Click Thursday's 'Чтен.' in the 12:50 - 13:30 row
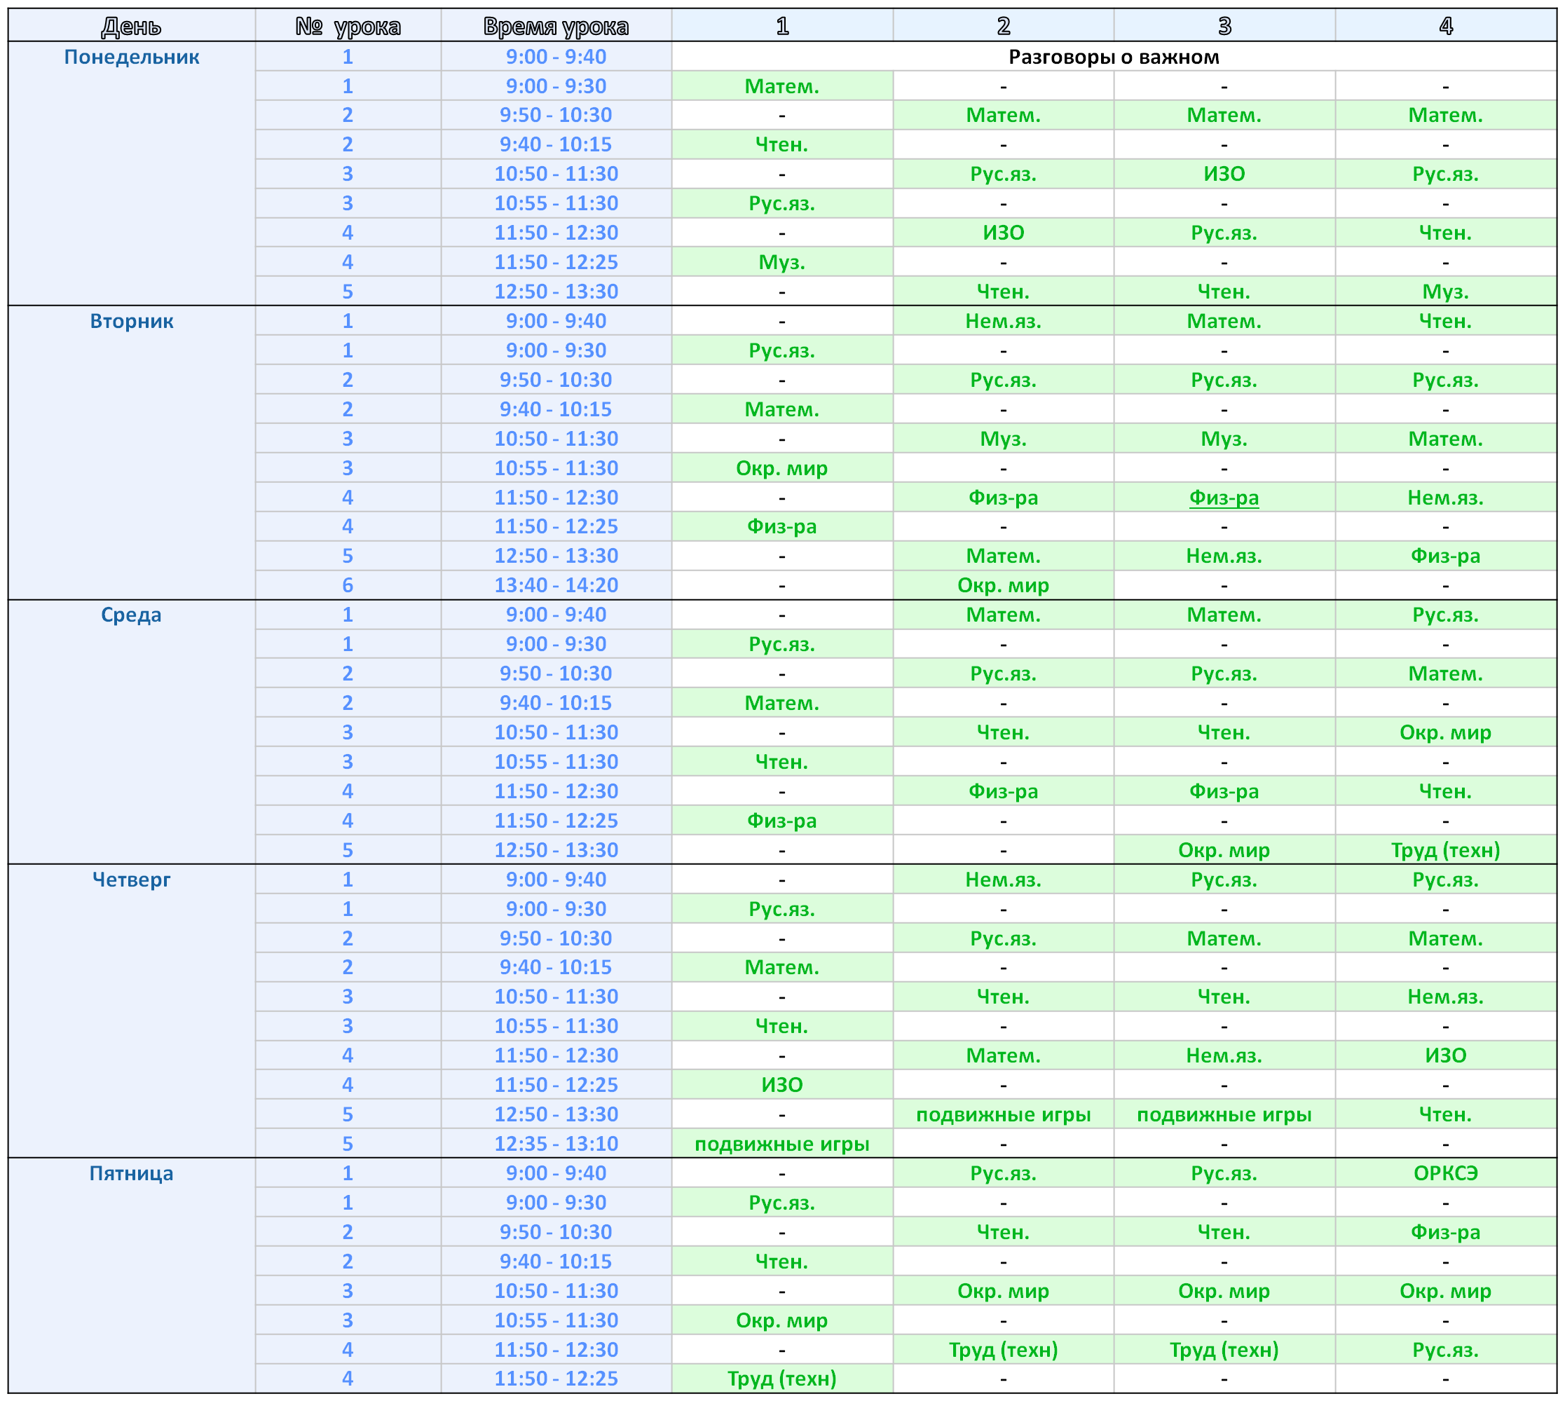This screenshot has width=1565, height=1401. [1446, 1114]
